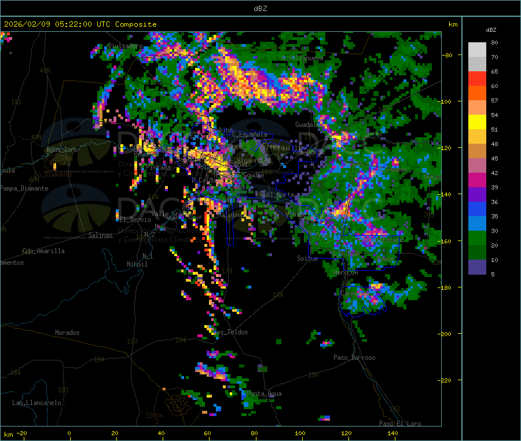Click the 100 tick on horizontal km axis
The width and height of the screenshot is (521, 441).
pos(300,433)
